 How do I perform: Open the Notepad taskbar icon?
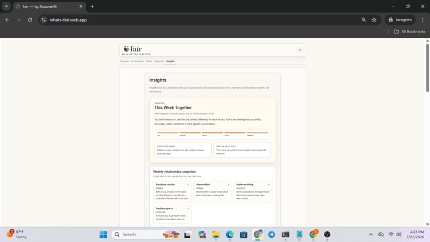tap(299, 235)
